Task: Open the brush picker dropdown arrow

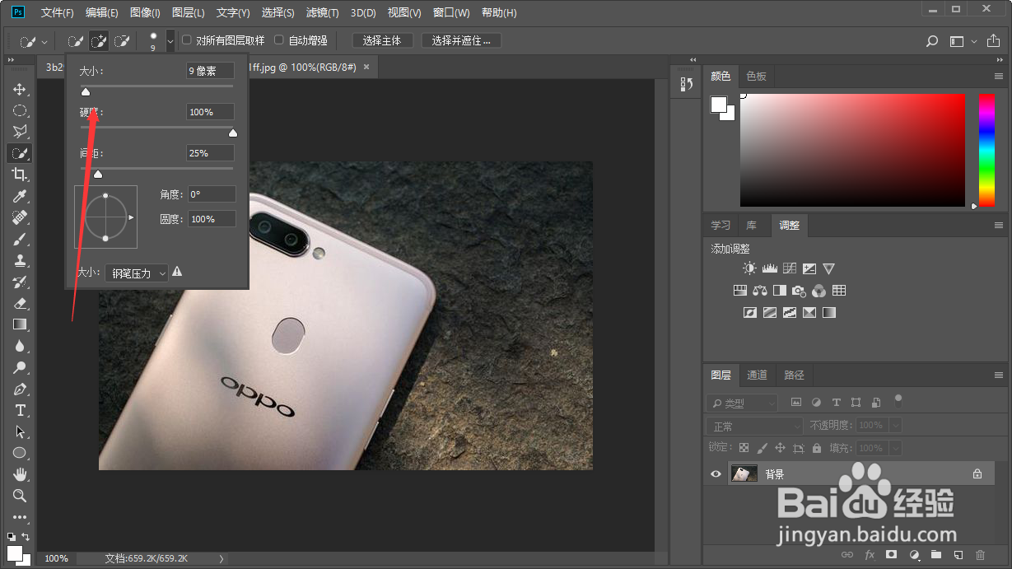Action: 170,40
